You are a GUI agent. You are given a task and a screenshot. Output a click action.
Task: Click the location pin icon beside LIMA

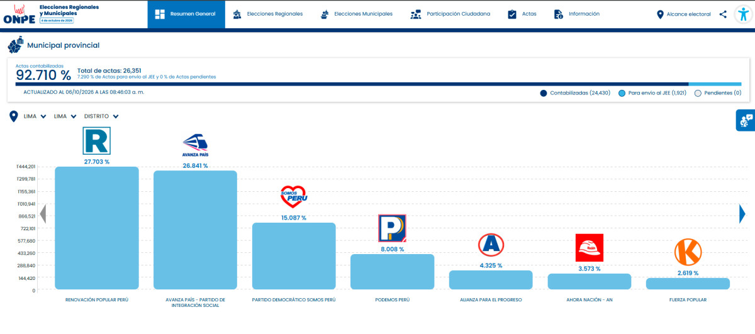tap(13, 116)
